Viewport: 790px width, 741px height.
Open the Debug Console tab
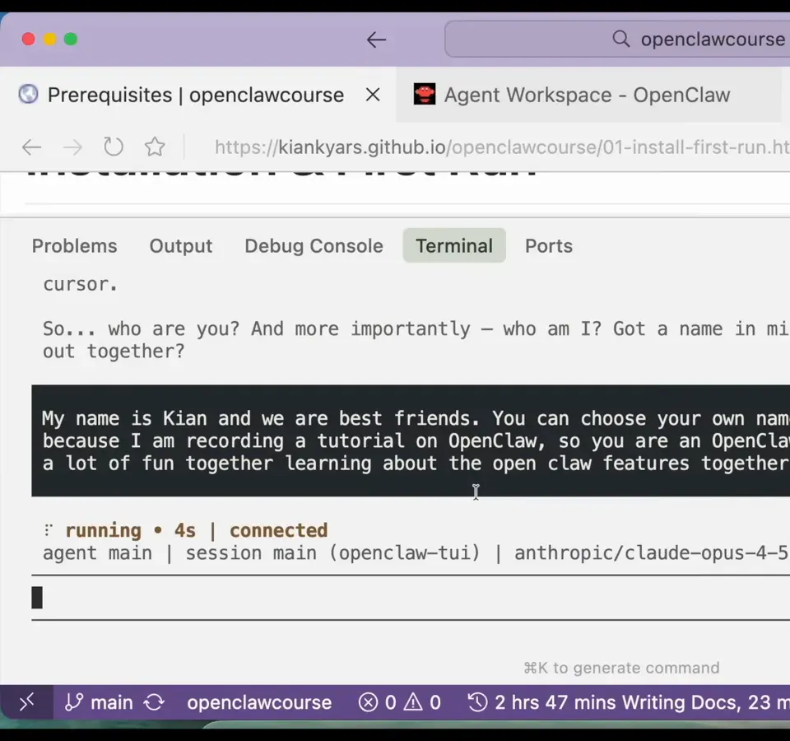point(314,246)
